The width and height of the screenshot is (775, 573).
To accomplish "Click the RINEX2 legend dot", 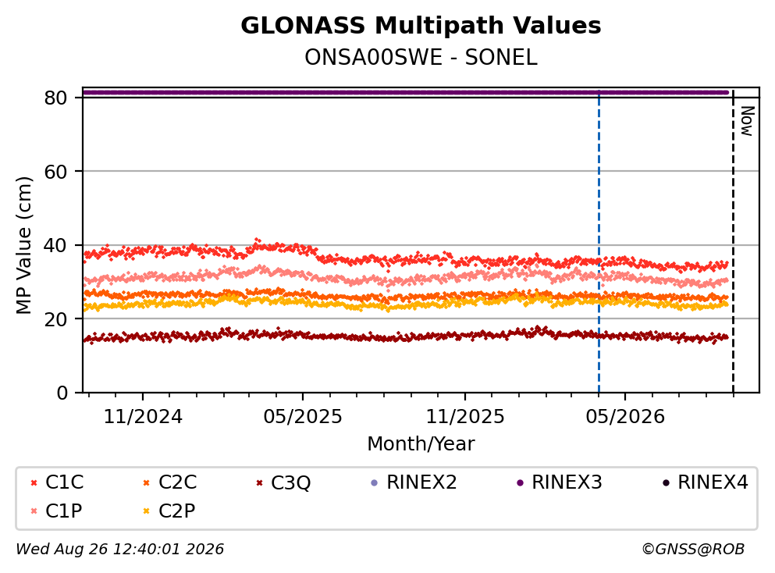I will (x=374, y=483).
